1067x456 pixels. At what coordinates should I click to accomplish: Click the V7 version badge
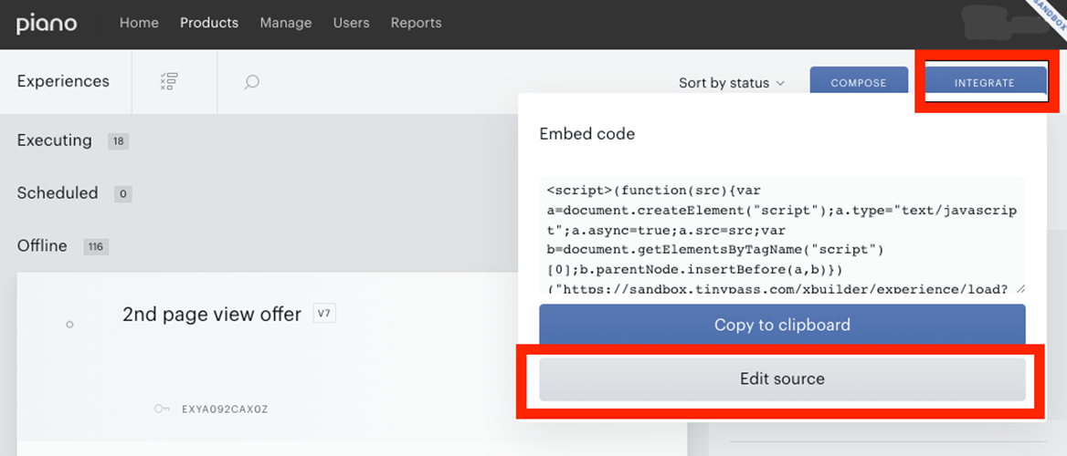click(324, 314)
